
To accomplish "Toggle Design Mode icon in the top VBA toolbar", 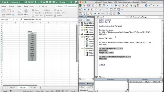I will coord(127,5).
